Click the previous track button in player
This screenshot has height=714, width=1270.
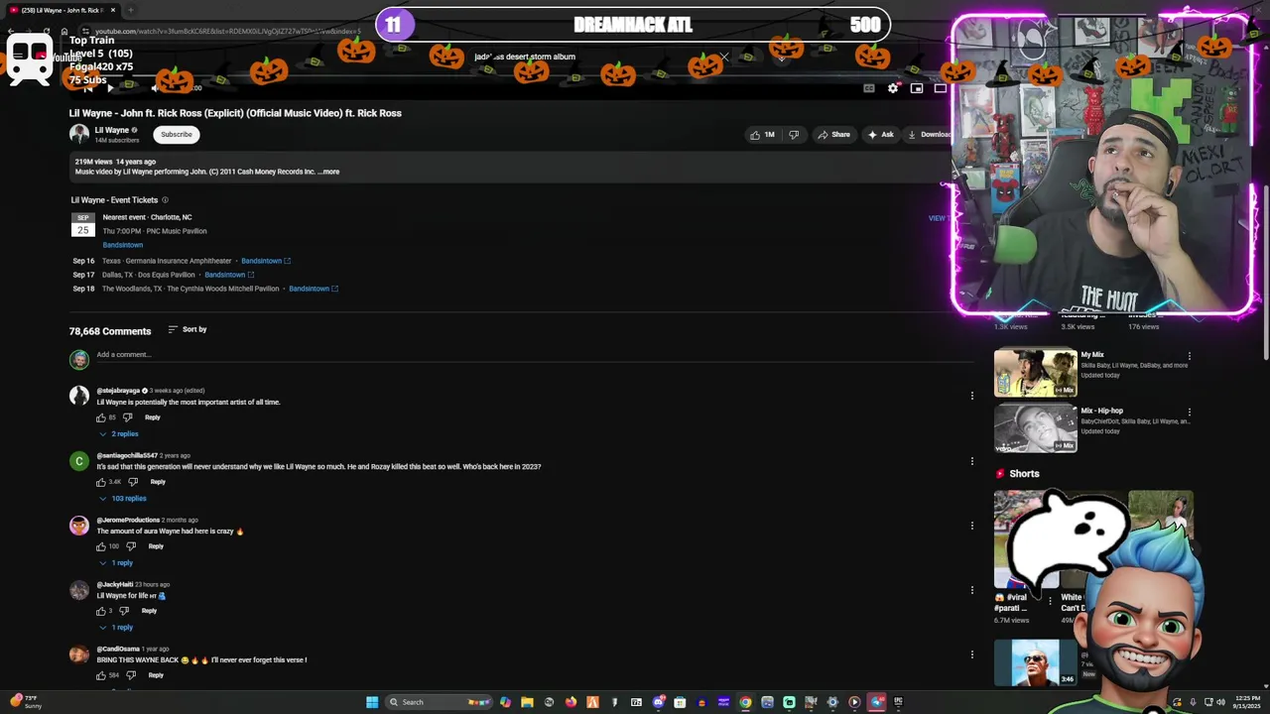click(x=87, y=88)
